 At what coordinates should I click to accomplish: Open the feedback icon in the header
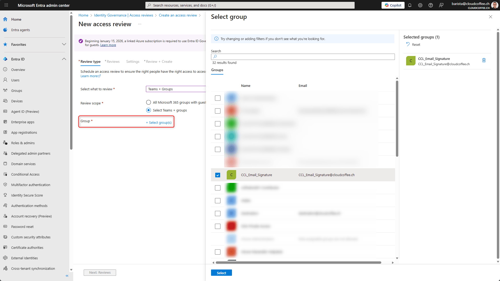[x=441, y=5]
